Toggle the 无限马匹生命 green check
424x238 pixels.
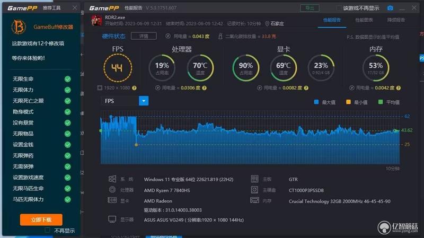pos(68,189)
